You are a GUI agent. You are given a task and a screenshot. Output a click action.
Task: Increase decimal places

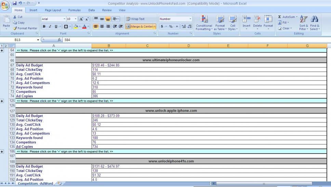(184, 27)
